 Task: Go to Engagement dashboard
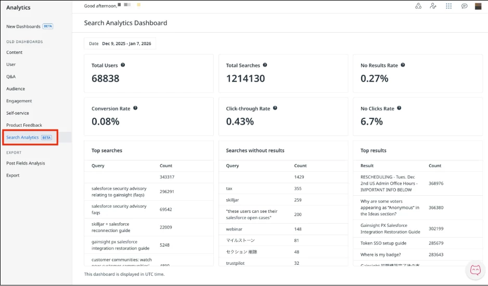click(19, 101)
